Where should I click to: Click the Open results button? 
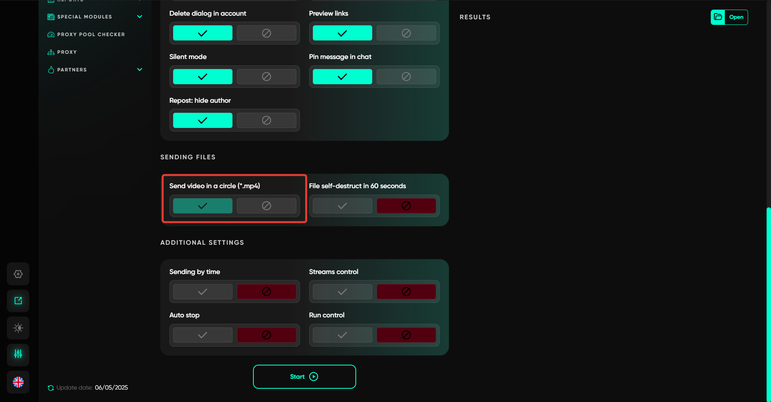(736, 17)
